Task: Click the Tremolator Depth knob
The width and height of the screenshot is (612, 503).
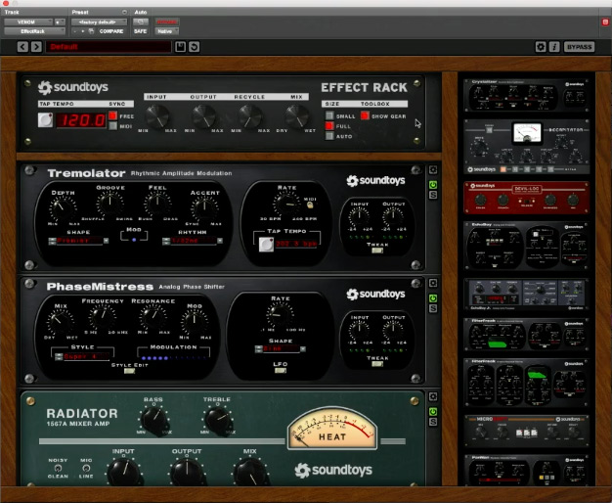Action: (62, 209)
